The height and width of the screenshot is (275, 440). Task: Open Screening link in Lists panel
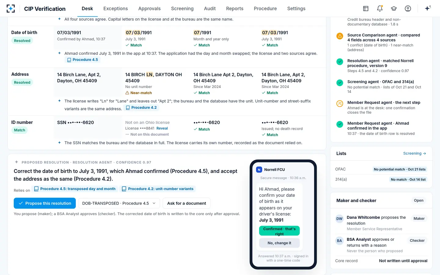tap(415, 153)
